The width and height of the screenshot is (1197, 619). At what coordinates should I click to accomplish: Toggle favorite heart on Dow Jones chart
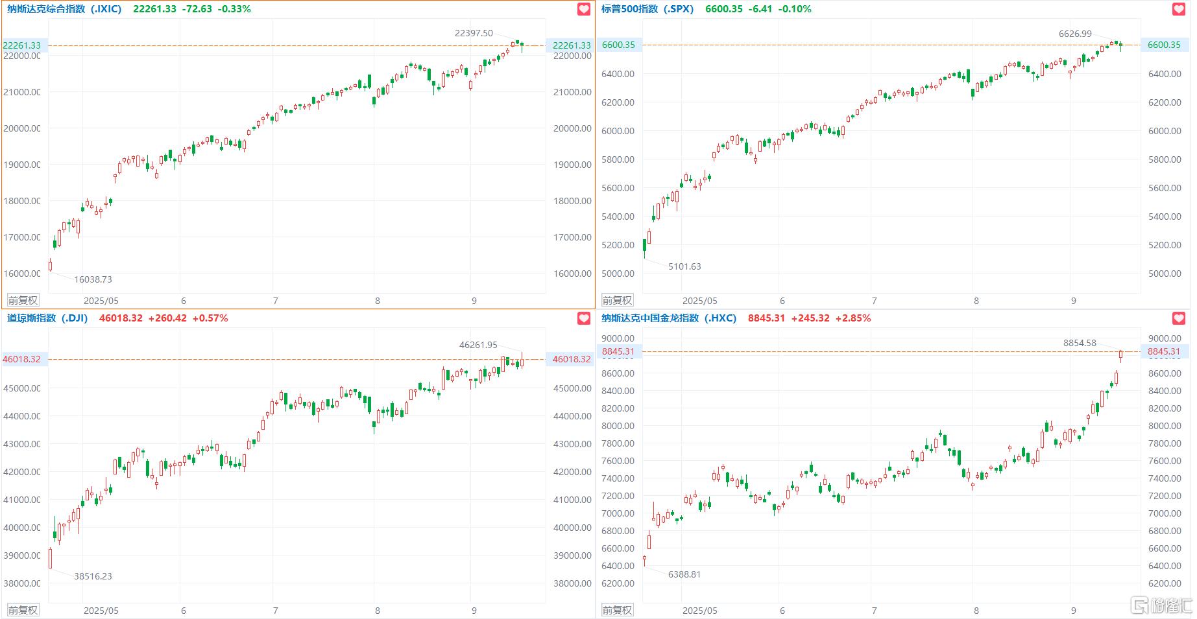[x=584, y=318]
